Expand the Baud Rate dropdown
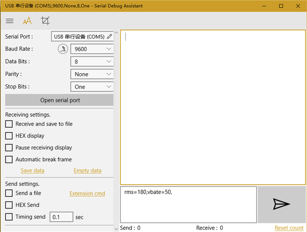This screenshot has height=232, width=307. (92, 49)
